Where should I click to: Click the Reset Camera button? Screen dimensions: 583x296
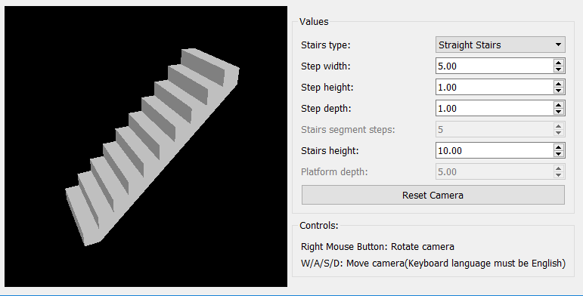click(x=433, y=196)
